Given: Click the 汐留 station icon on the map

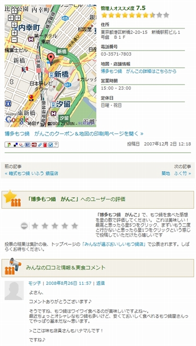Looking at the screenshot, I should click(x=53, y=105).
